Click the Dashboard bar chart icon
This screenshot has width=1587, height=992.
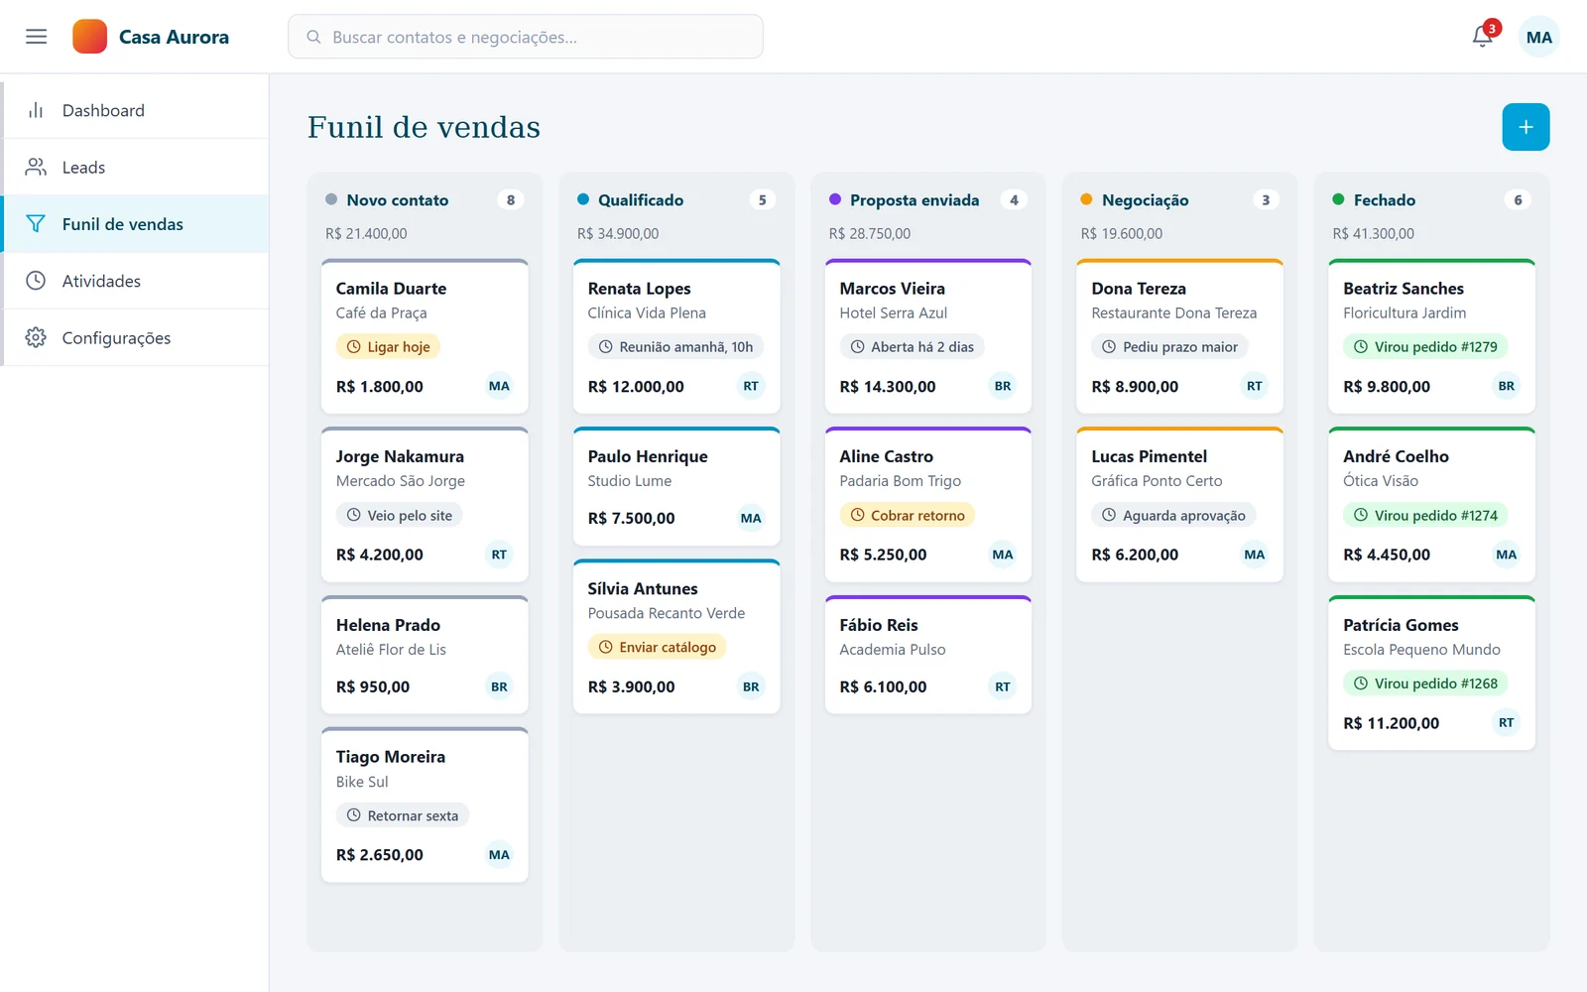[36, 110]
